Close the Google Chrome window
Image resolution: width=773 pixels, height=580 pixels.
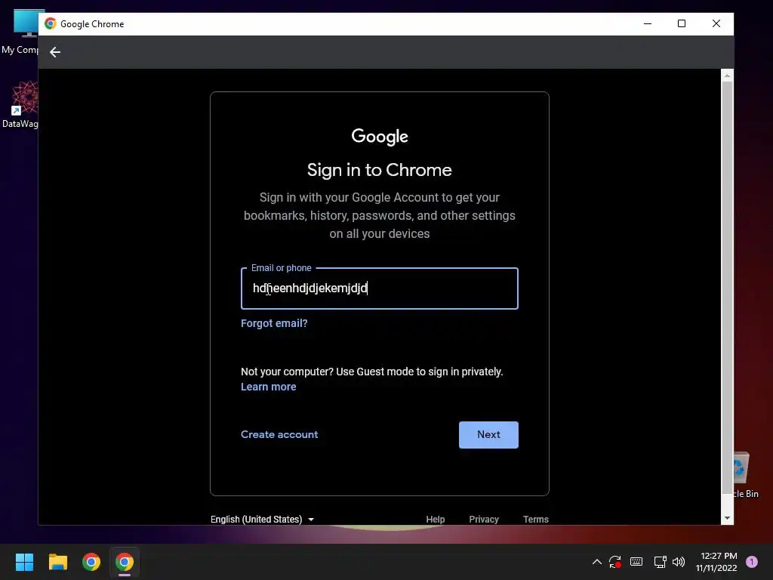click(716, 23)
